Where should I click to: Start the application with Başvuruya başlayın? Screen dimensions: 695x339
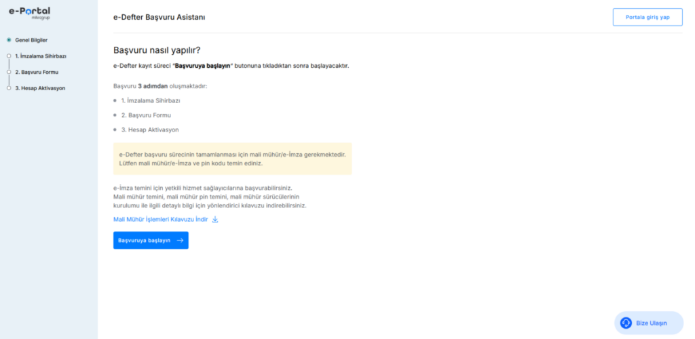click(151, 240)
